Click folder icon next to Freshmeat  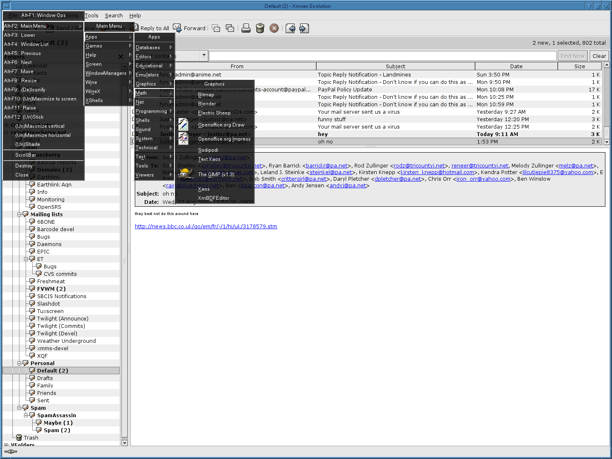coord(32,281)
